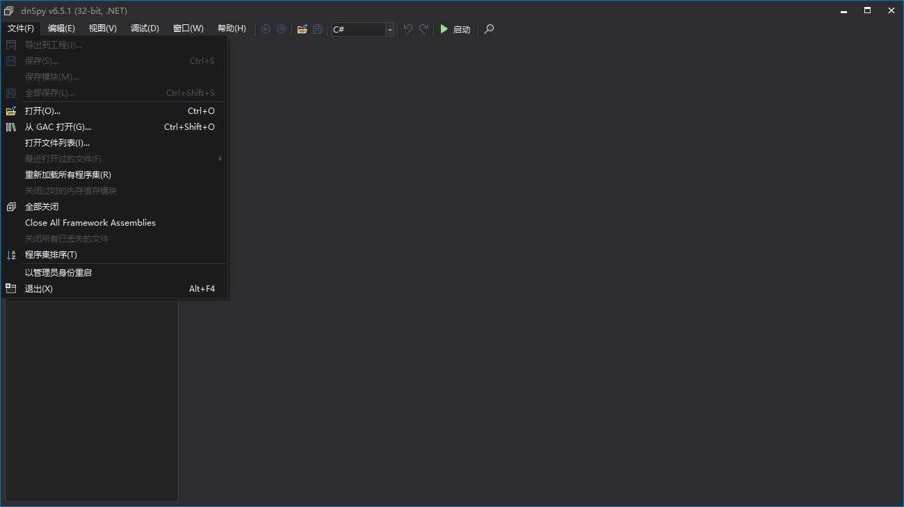Click 保存模块(M)... menu entry
904x507 pixels.
(x=115, y=77)
